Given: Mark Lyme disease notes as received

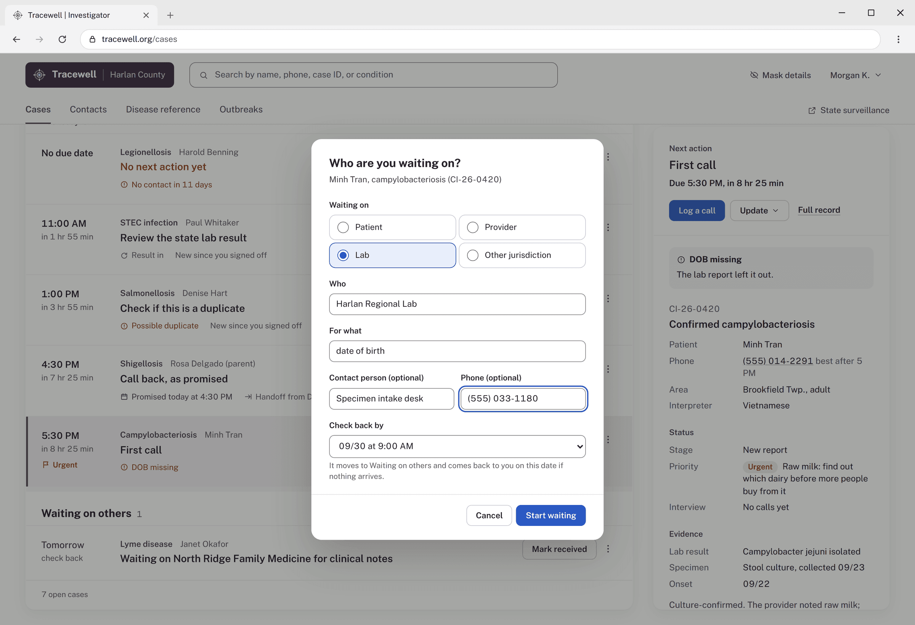Looking at the screenshot, I should [x=559, y=549].
